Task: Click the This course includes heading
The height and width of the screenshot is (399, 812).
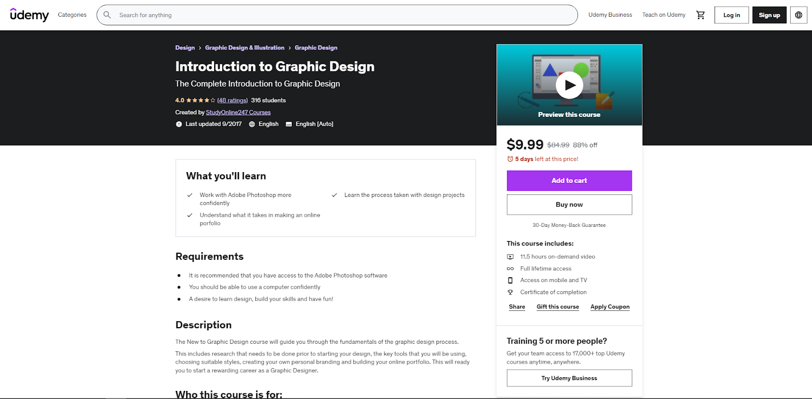Action: 540,244
